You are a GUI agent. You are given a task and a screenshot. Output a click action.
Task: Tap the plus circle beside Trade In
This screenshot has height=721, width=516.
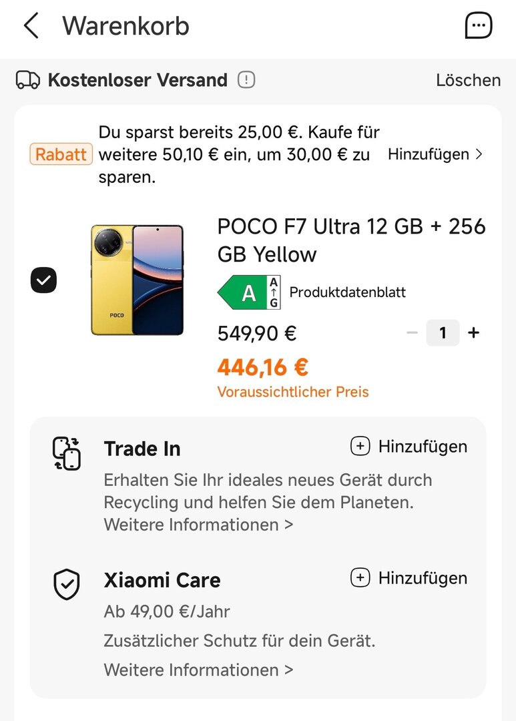360,447
